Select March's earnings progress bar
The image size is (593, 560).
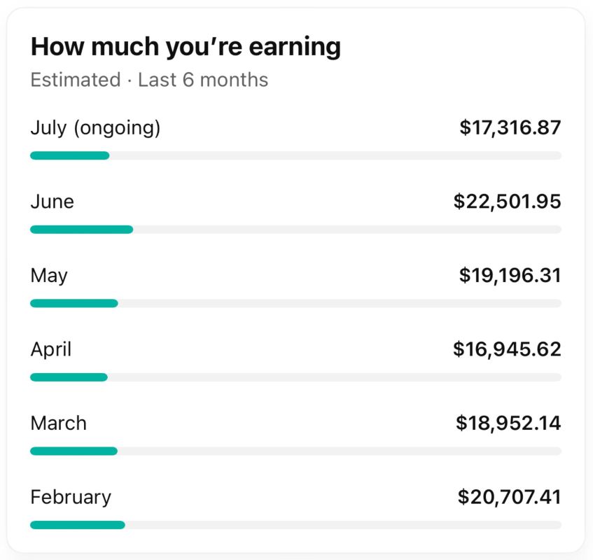coord(295,450)
